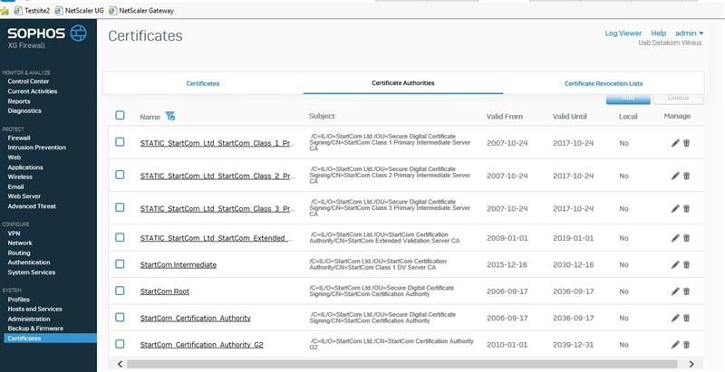This screenshot has height=372, width=725.
Task: Open Diagnostics in the sidebar
Action: click(x=24, y=111)
